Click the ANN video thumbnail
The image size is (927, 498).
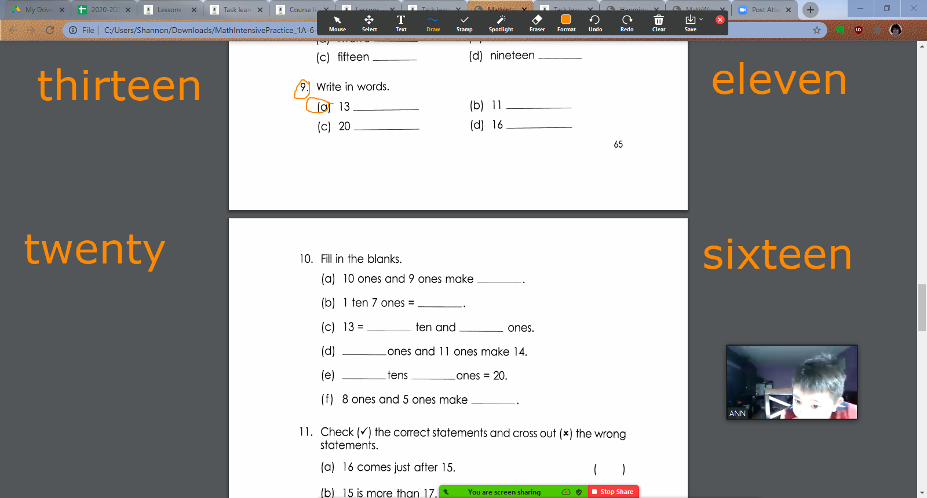(791, 382)
